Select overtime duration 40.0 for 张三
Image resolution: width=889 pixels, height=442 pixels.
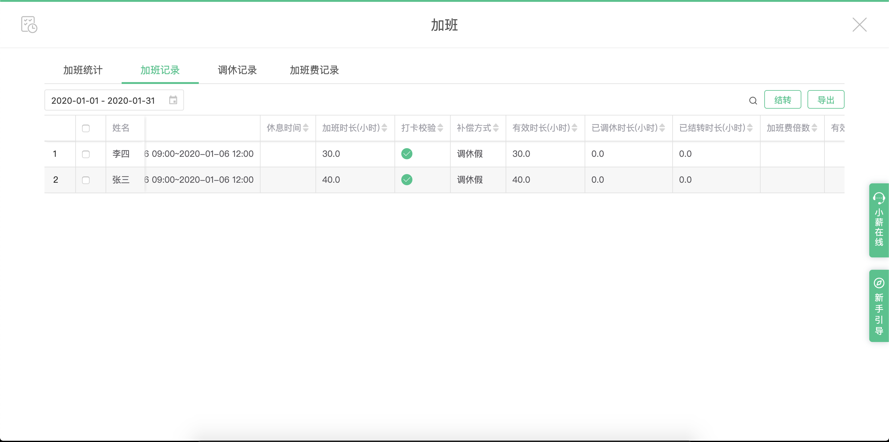331,179
